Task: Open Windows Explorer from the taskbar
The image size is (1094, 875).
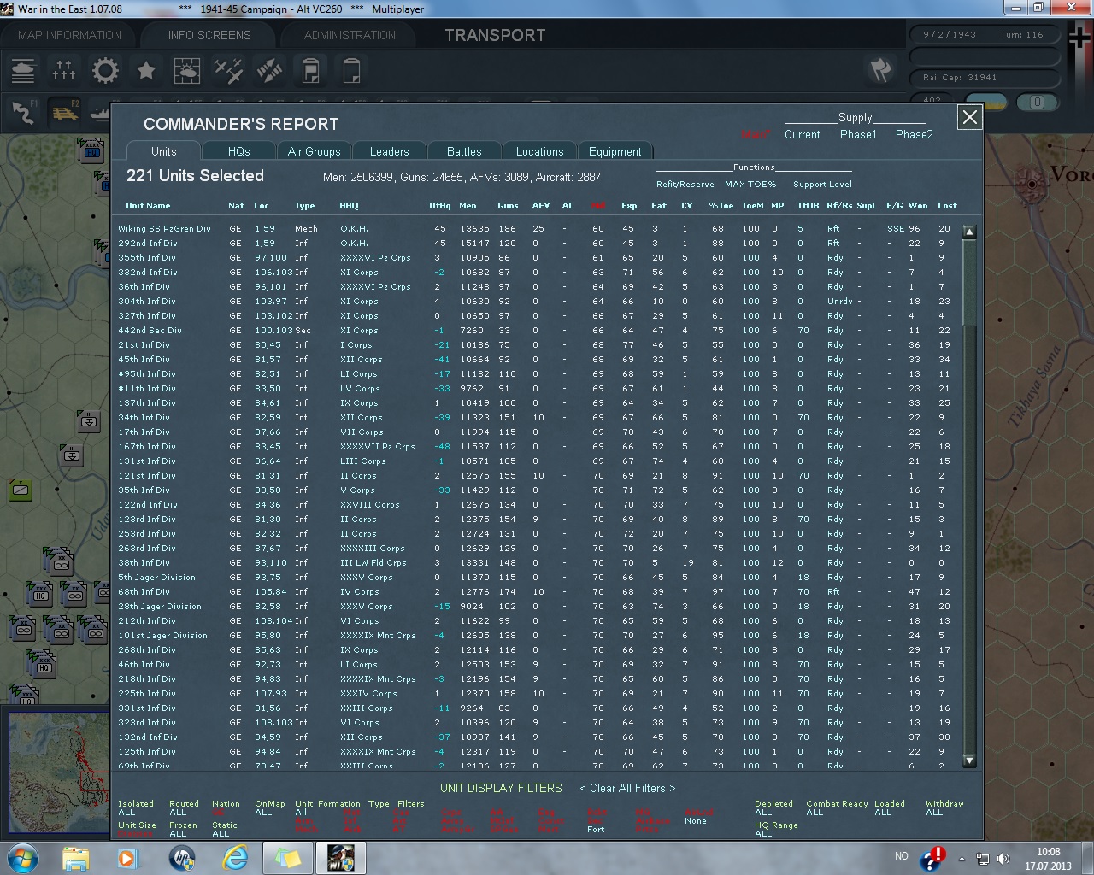Action: pos(76,857)
